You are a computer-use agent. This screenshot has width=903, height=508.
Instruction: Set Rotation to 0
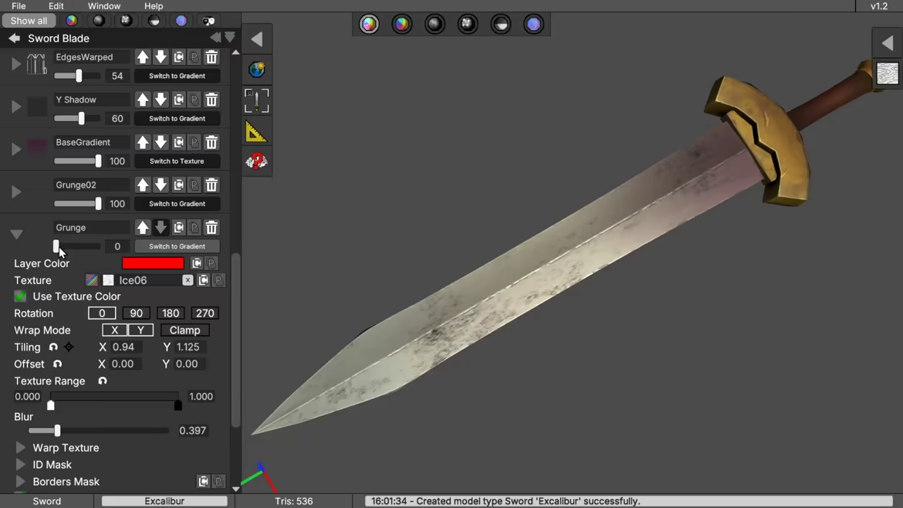click(102, 313)
